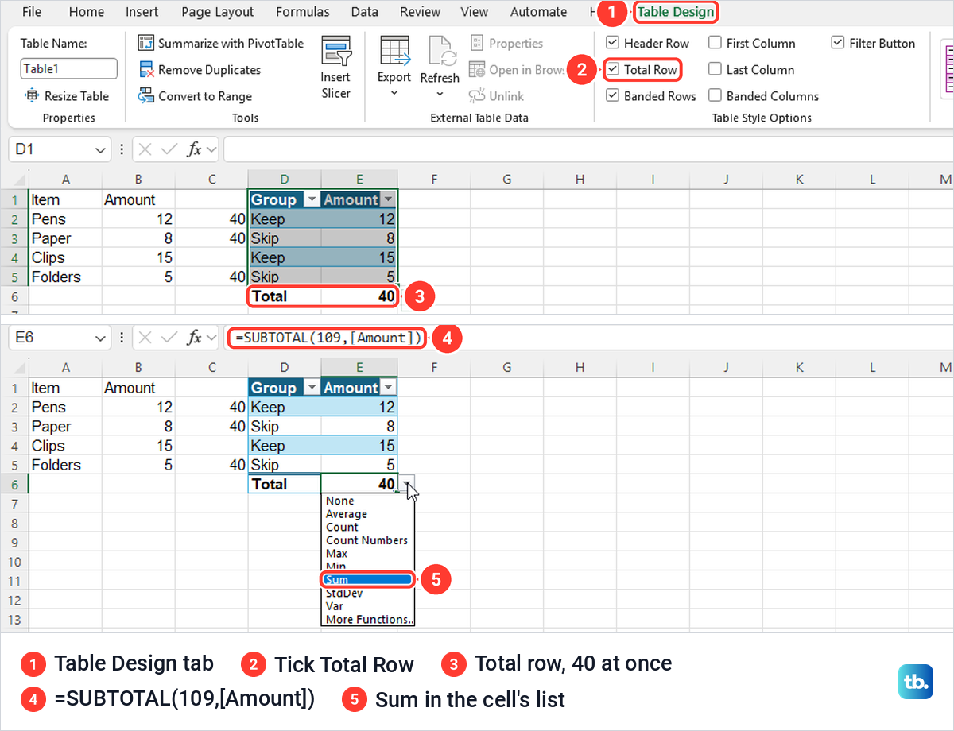Choose More Functions in the list
This screenshot has height=731, width=954.
[x=367, y=620]
